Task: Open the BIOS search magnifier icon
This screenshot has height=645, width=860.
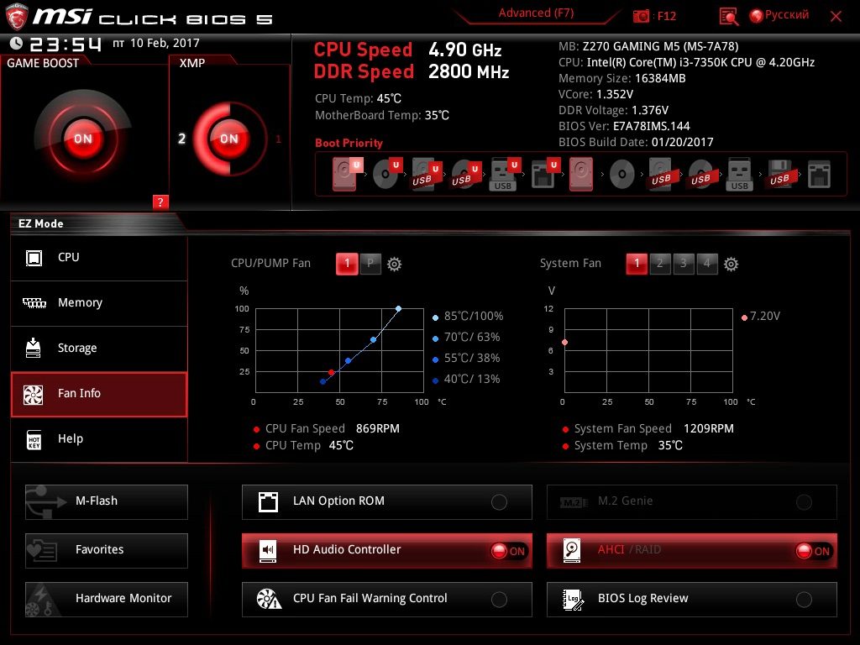Action: click(728, 17)
